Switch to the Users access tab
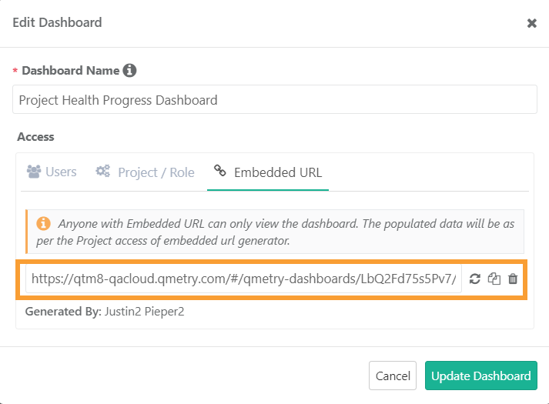The width and height of the screenshot is (549, 404). [x=61, y=172]
